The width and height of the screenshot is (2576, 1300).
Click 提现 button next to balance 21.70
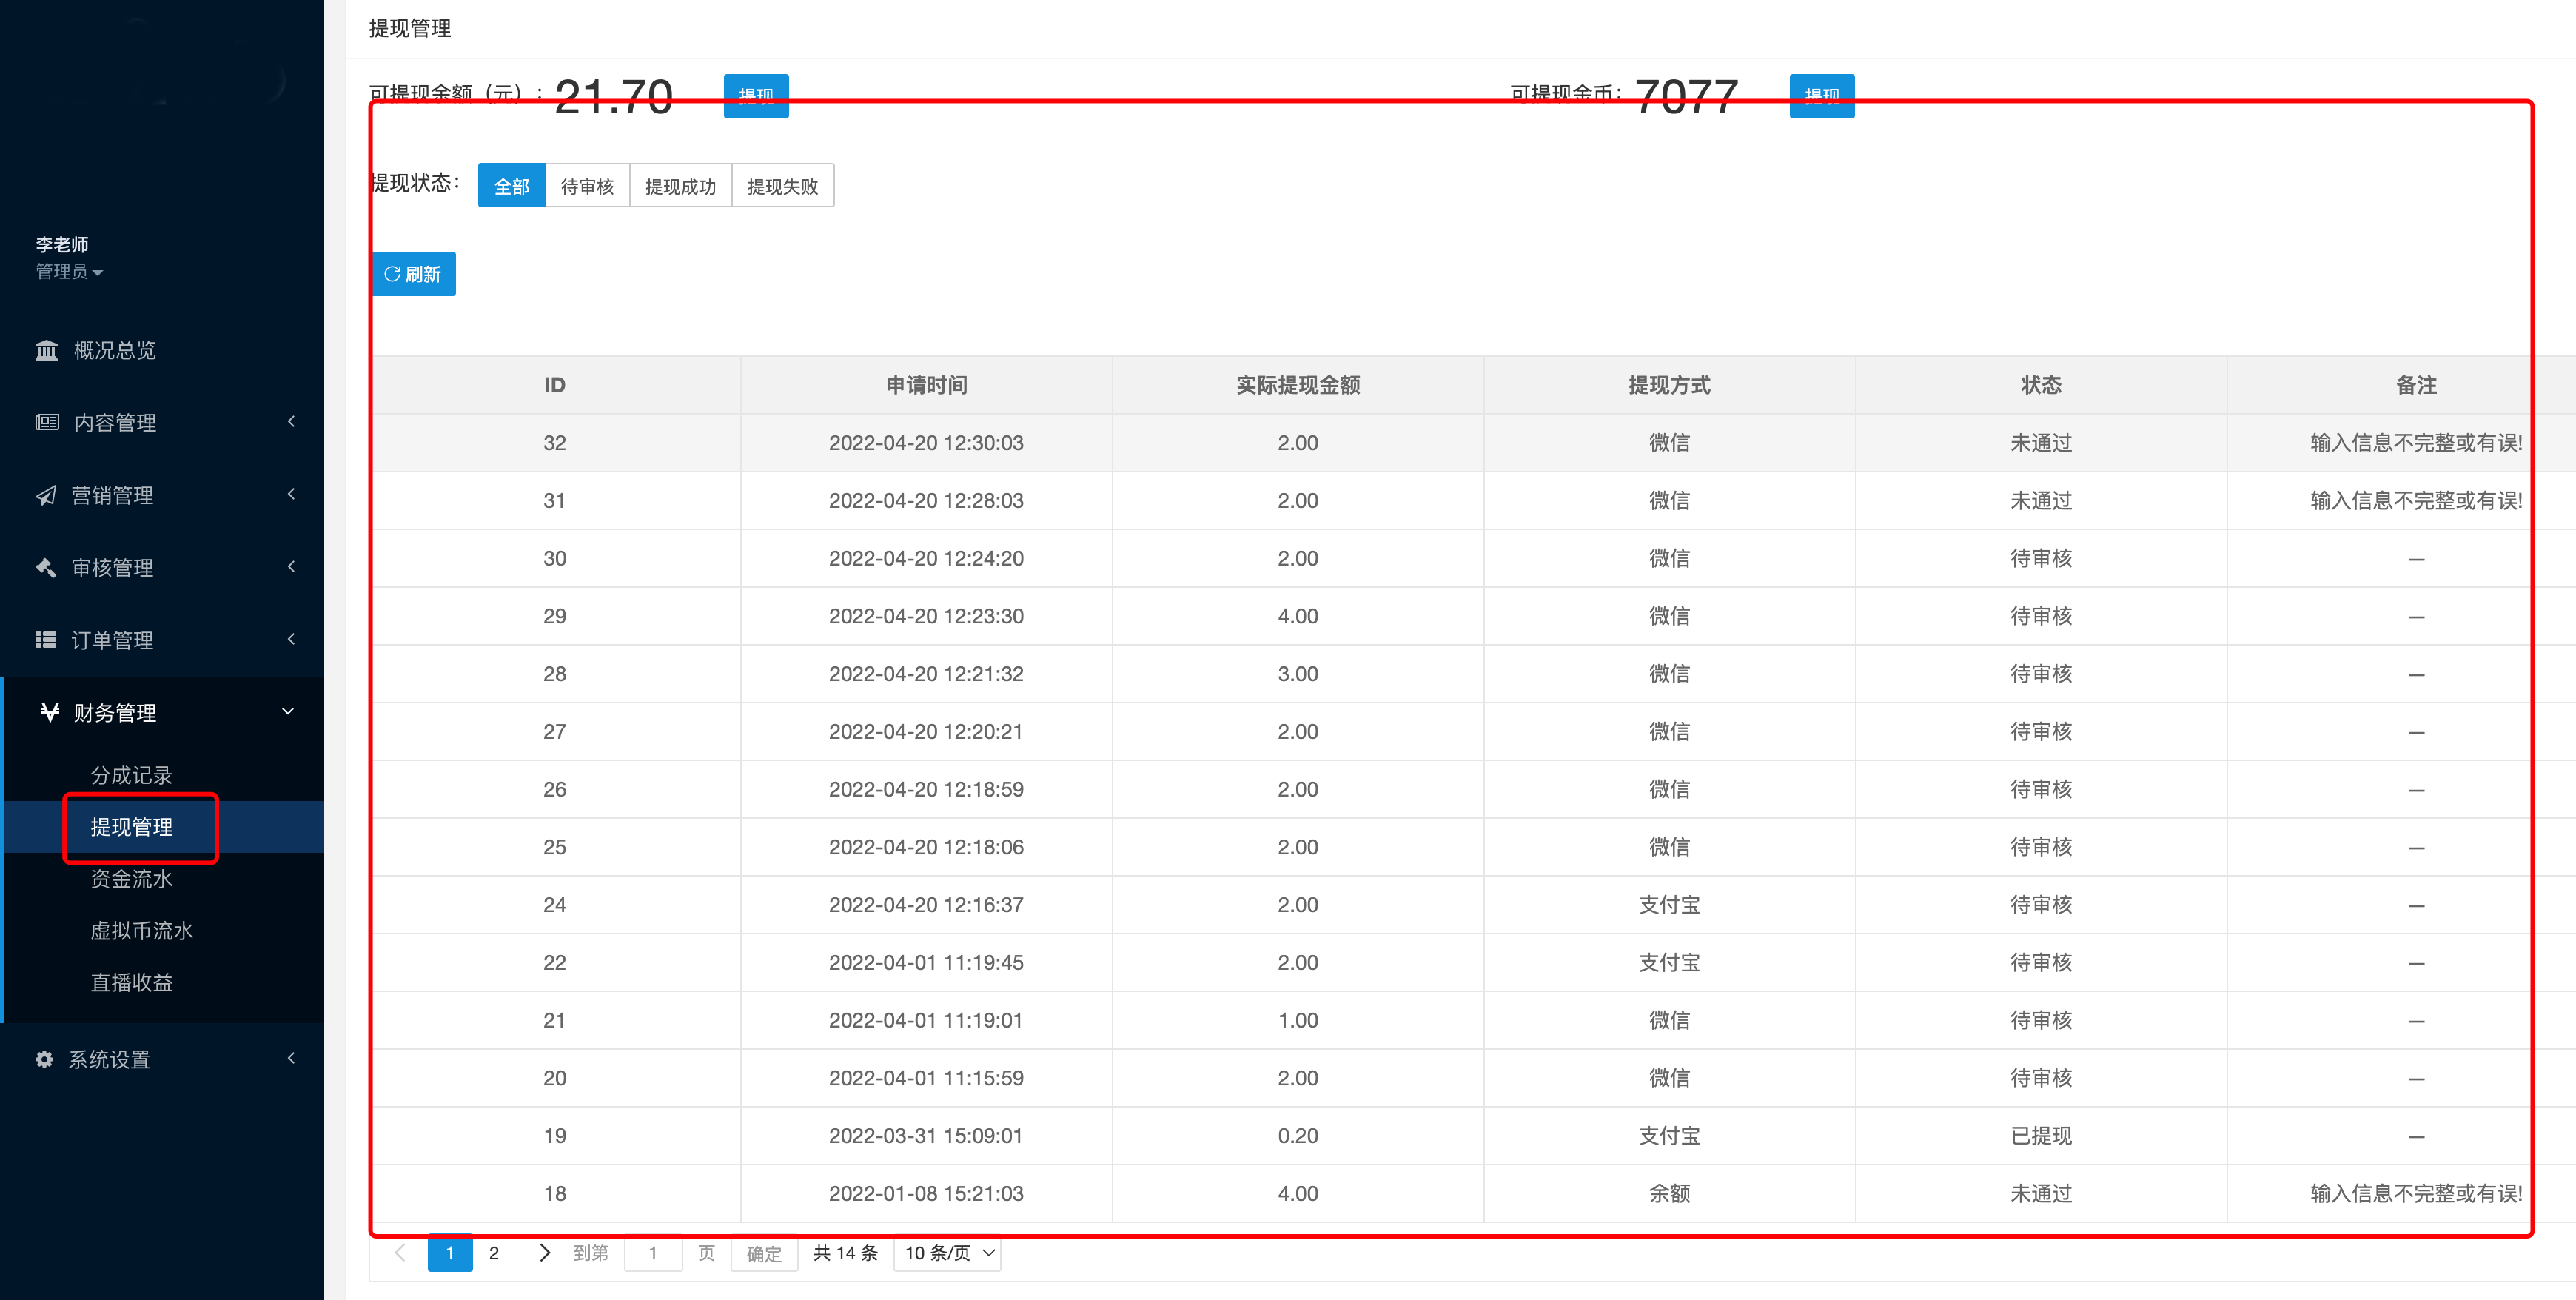756,96
